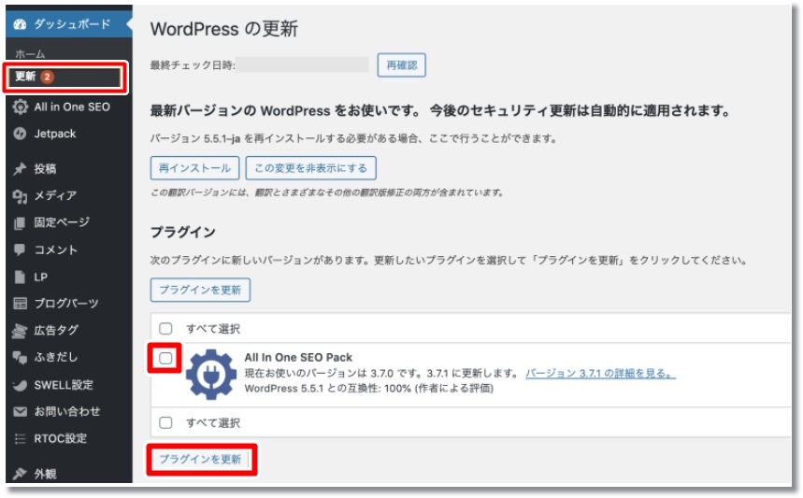Image resolution: width=803 pixels, height=498 pixels.
Task: Click the upper プラグインを更新 button
Action: click(x=200, y=290)
